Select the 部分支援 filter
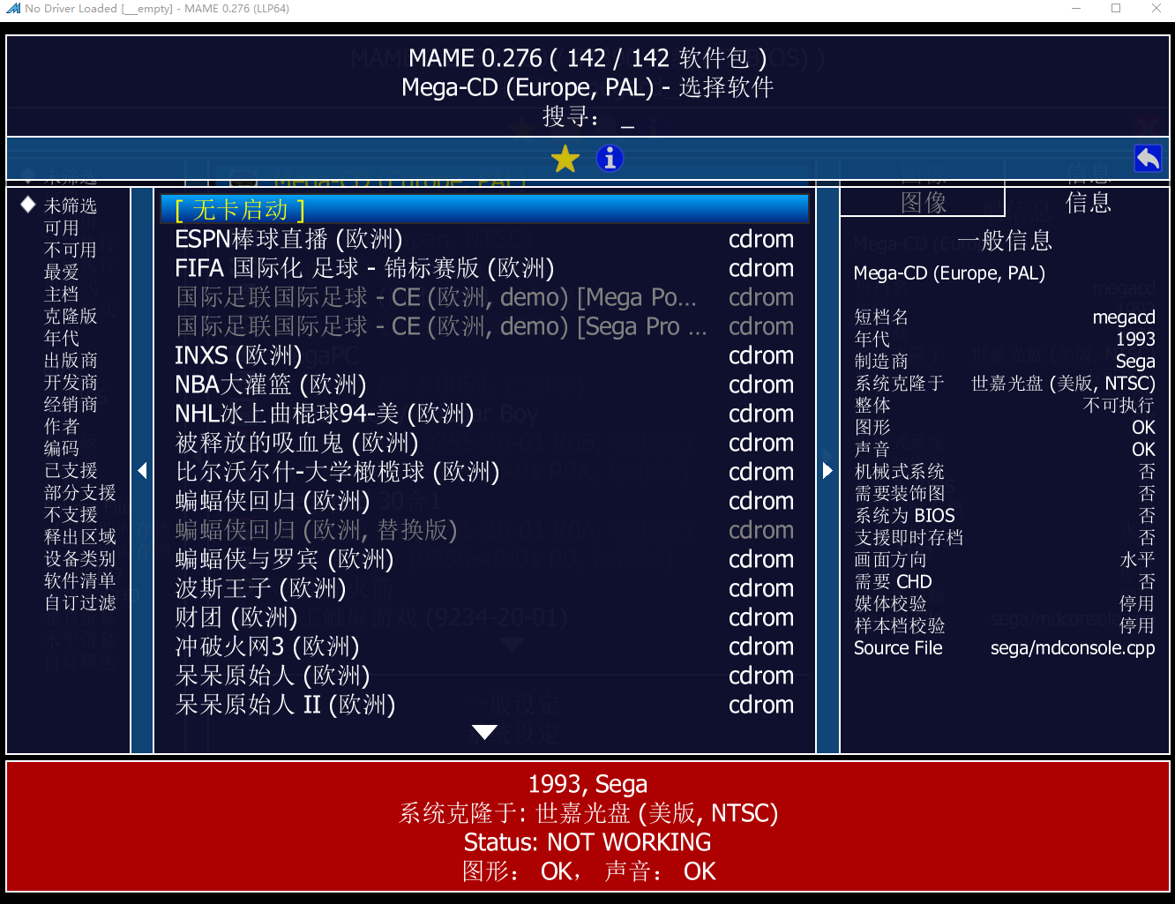Image resolution: width=1175 pixels, height=904 pixels. (80, 492)
